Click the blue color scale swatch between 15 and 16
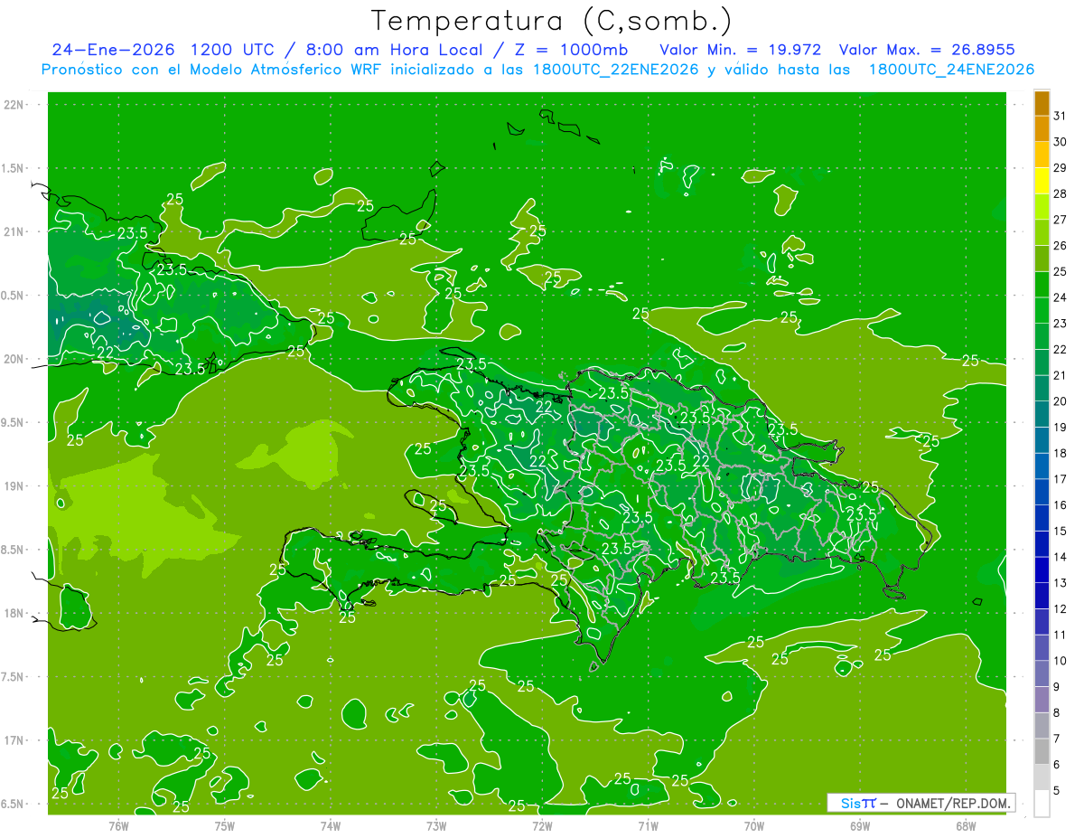This screenshot has height=838, width=1084. (1042, 518)
